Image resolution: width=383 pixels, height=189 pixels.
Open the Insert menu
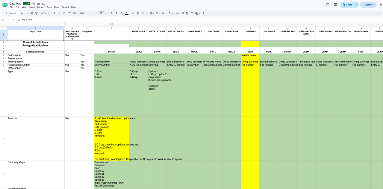(x=32, y=7)
